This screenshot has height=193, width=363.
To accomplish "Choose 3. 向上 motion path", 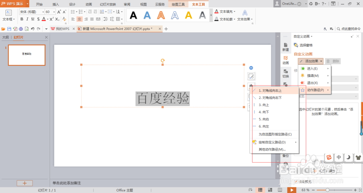I will (x=274, y=105).
